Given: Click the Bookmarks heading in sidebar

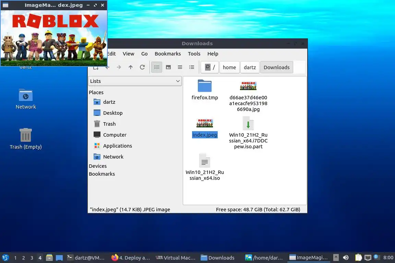Looking at the screenshot, I should tap(102, 174).
